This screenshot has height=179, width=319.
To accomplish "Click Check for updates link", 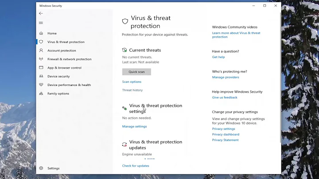I will [x=136, y=166].
